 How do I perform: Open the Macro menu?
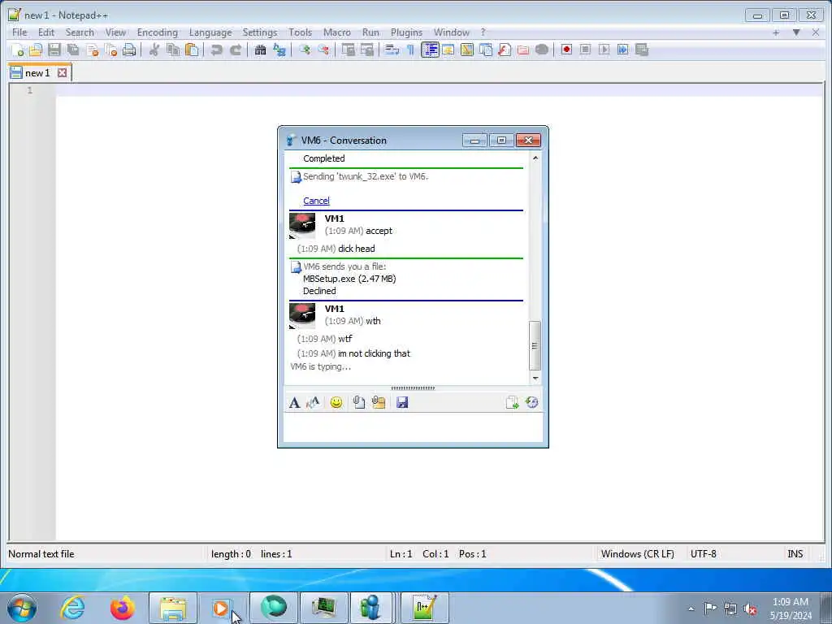tap(337, 32)
